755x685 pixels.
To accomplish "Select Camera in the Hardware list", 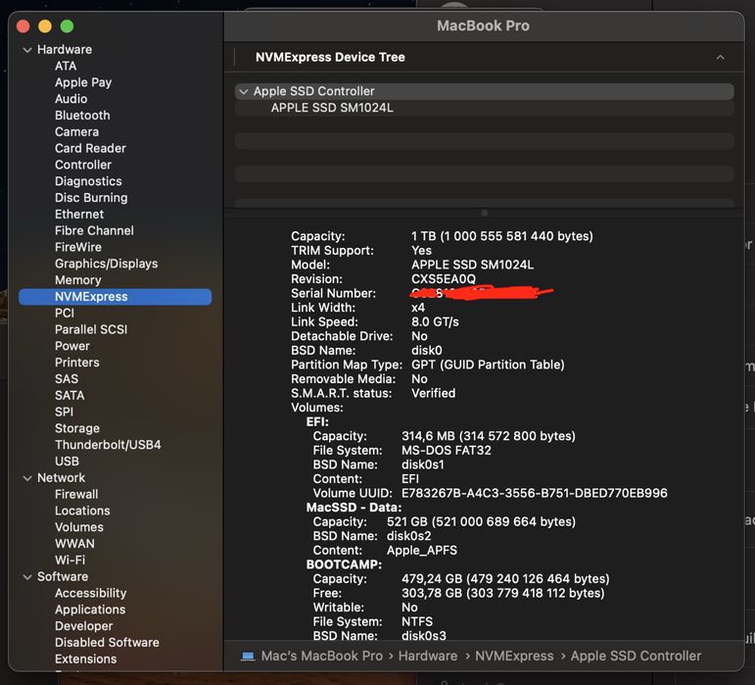I will point(76,132).
